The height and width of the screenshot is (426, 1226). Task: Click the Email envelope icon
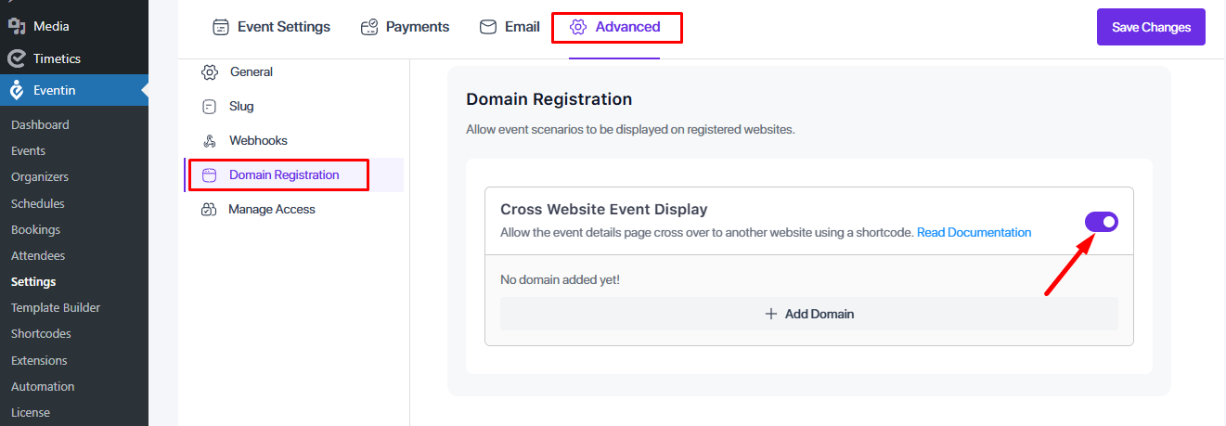488,27
